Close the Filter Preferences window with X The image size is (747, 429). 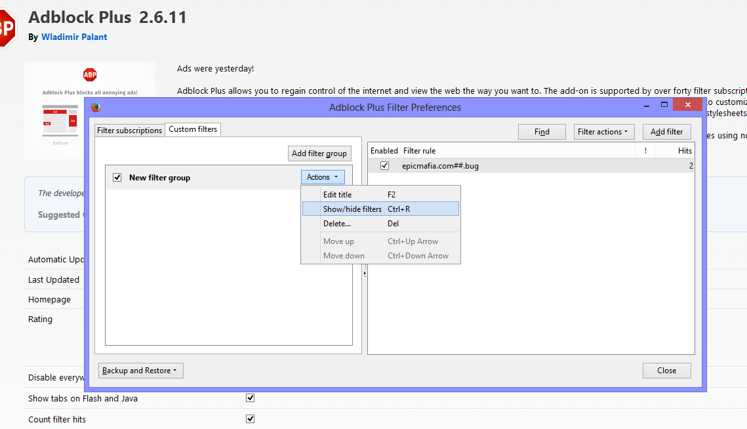687,104
